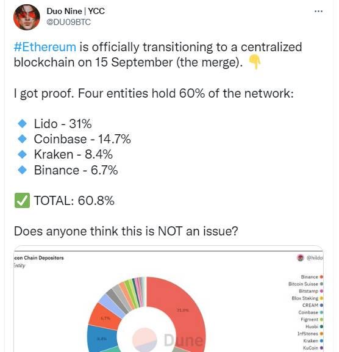This screenshot has width=339, height=352.
Task: Toggle the Kraken entry in the chart legend
Action: [313, 341]
